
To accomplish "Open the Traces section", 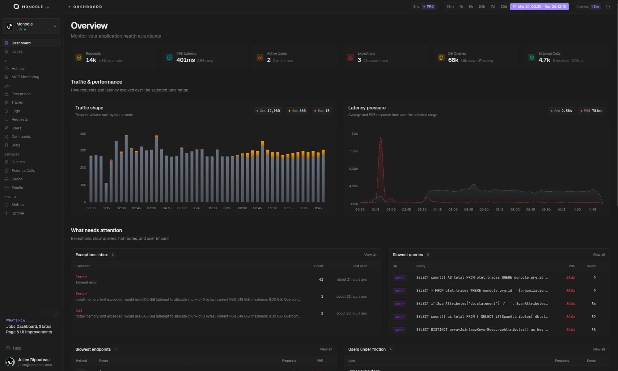I will click(17, 102).
